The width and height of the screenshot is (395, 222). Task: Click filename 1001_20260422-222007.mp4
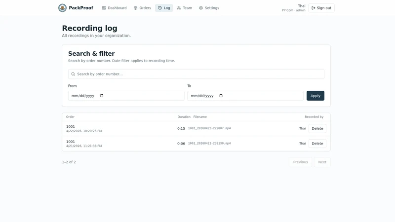209,128
